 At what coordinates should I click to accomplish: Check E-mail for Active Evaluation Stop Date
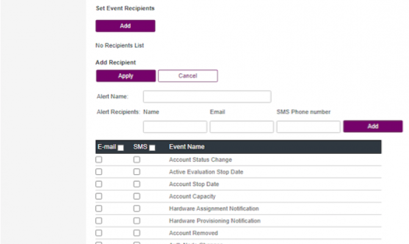pyautogui.click(x=99, y=172)
